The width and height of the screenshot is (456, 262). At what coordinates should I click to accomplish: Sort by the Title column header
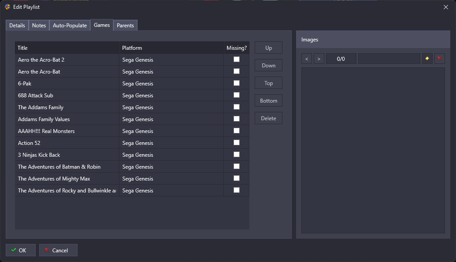coord(67,48)
